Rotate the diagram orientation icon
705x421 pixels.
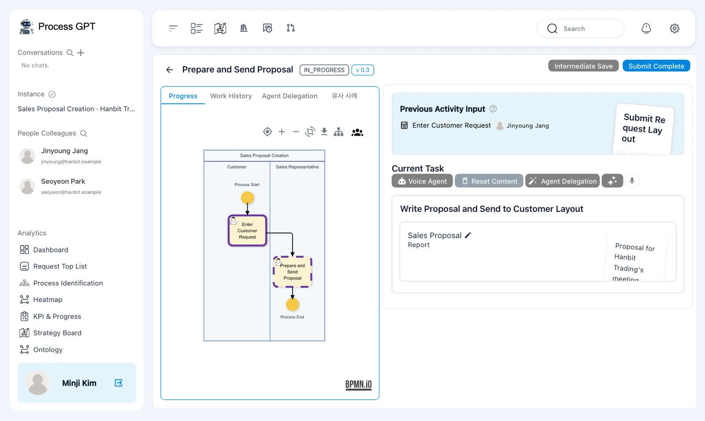pos(310,132)
